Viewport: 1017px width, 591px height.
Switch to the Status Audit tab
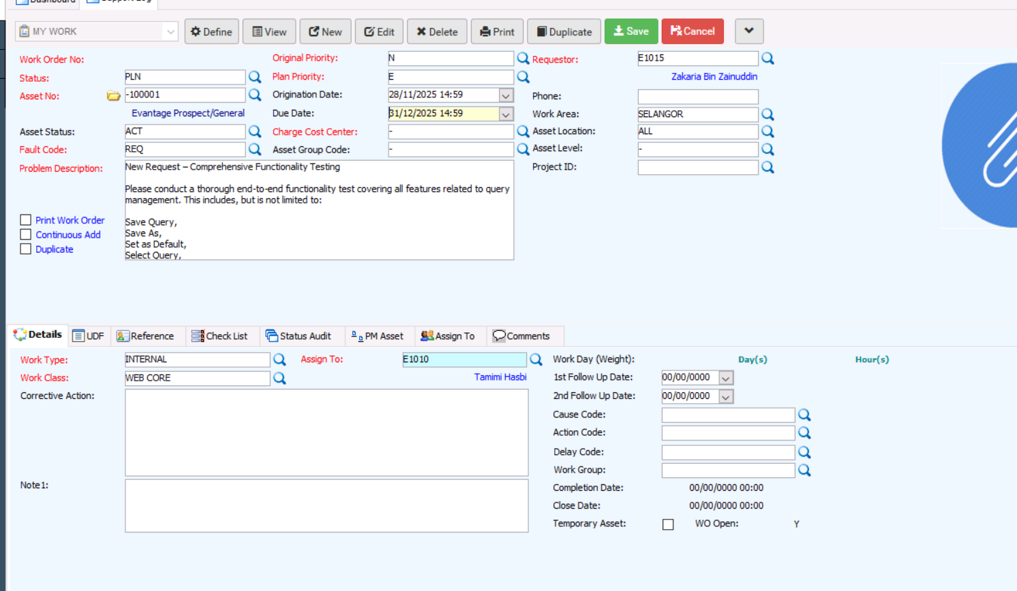[x=299, y=336]
